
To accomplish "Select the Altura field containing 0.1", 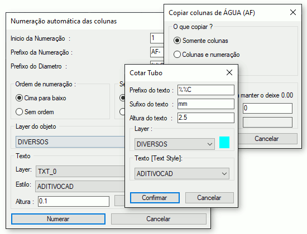I will [74, 201].
